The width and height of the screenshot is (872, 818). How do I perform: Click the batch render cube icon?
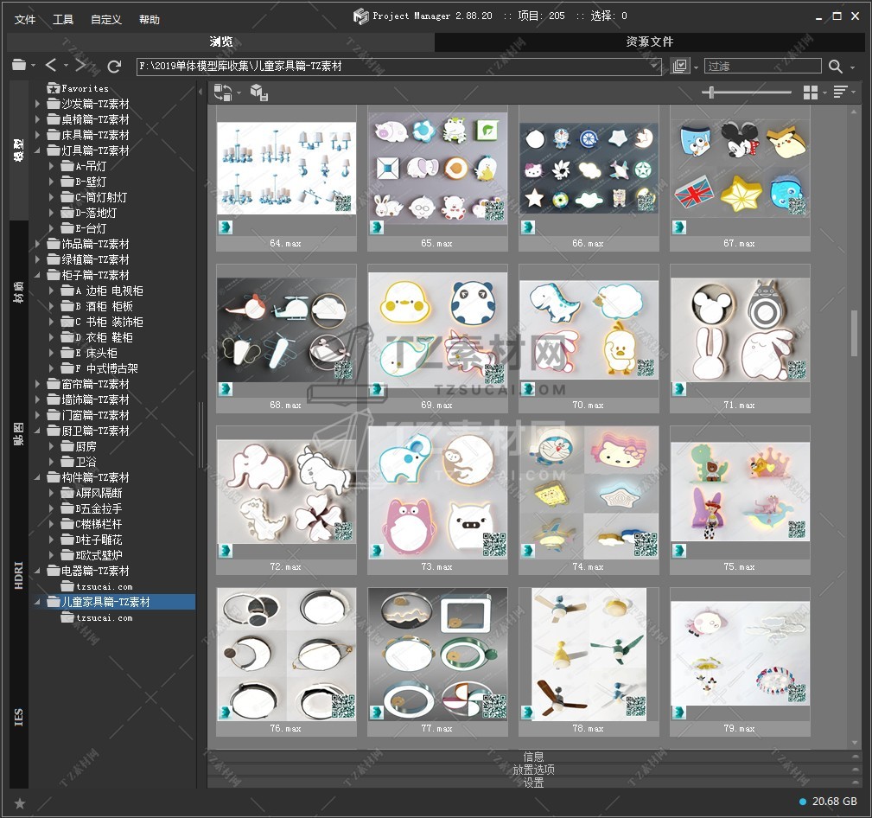pos(258,93)
